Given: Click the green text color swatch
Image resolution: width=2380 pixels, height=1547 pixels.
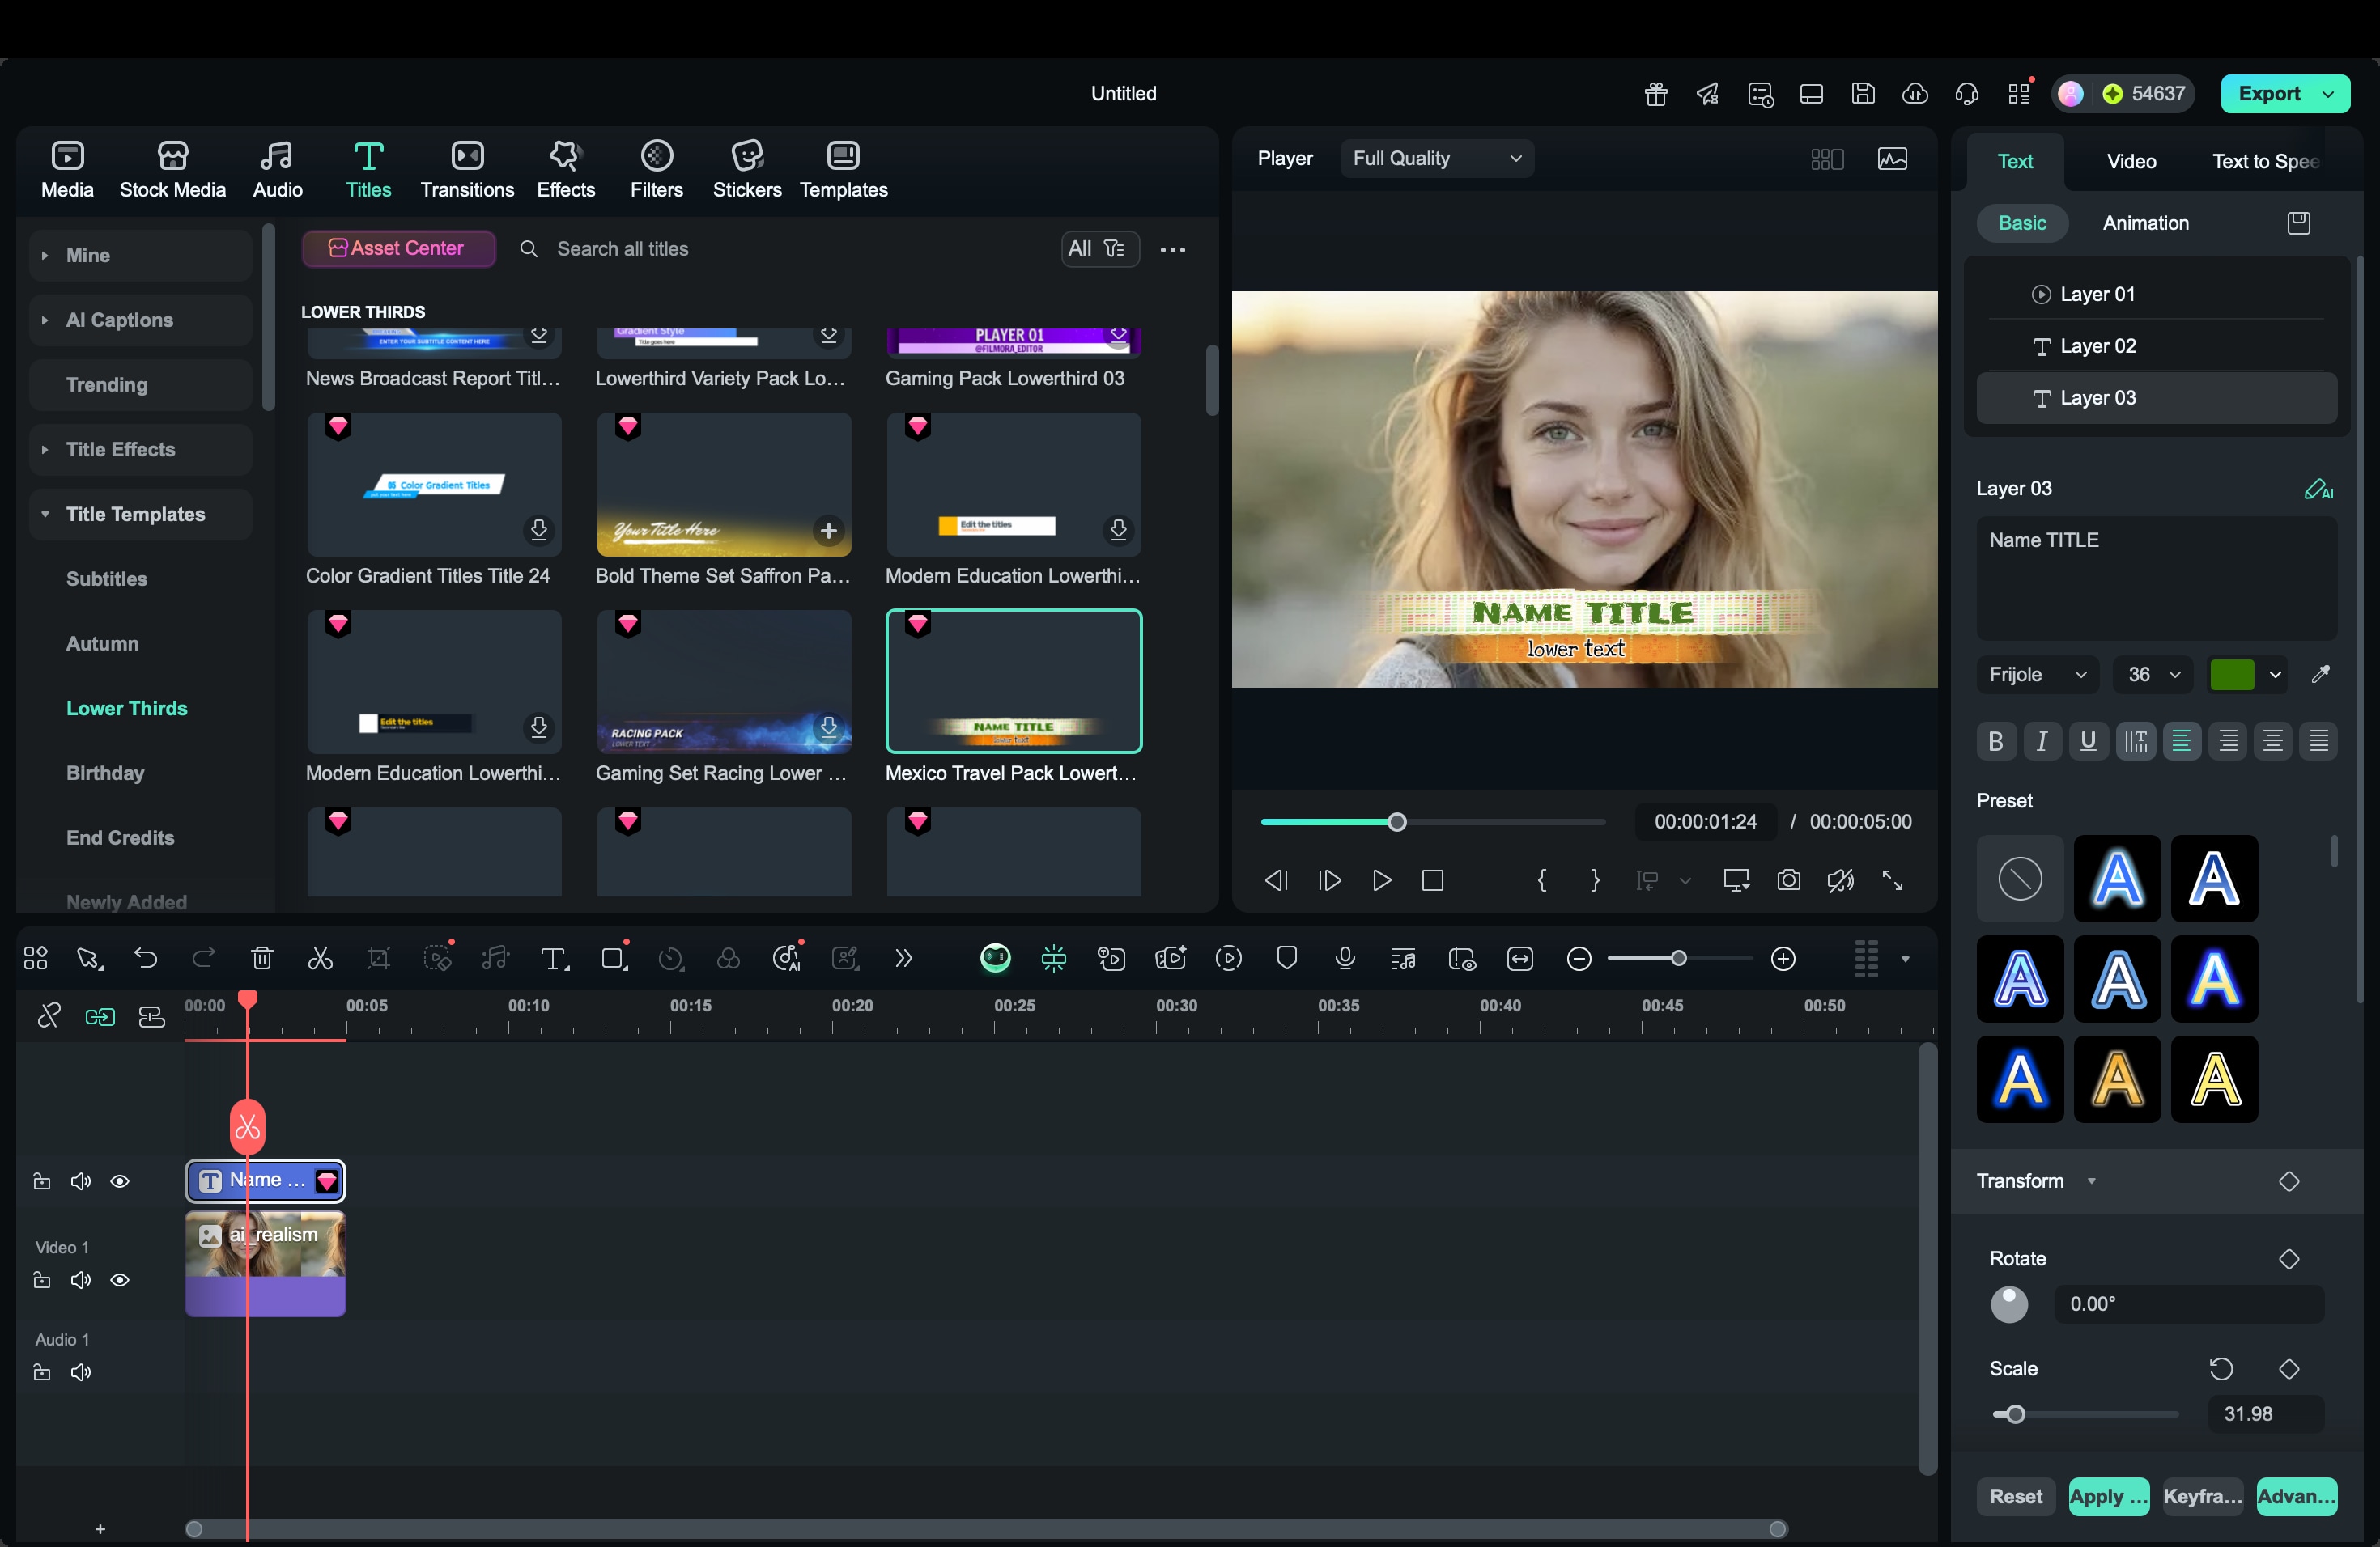Looking at the screenshot, I should (2231, 675).
